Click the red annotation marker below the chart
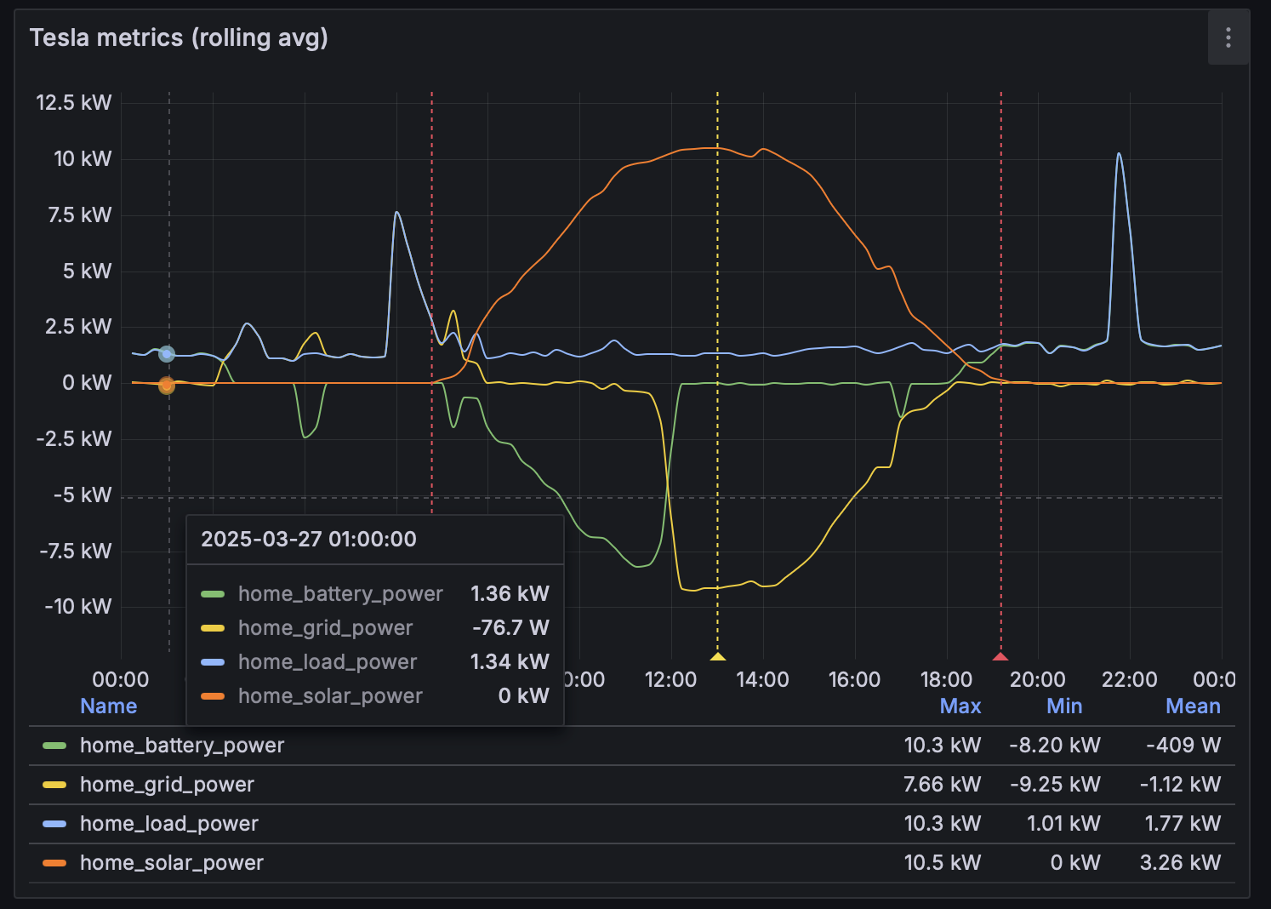The height and width of the screenshot is (909, 1271). 1000,656
